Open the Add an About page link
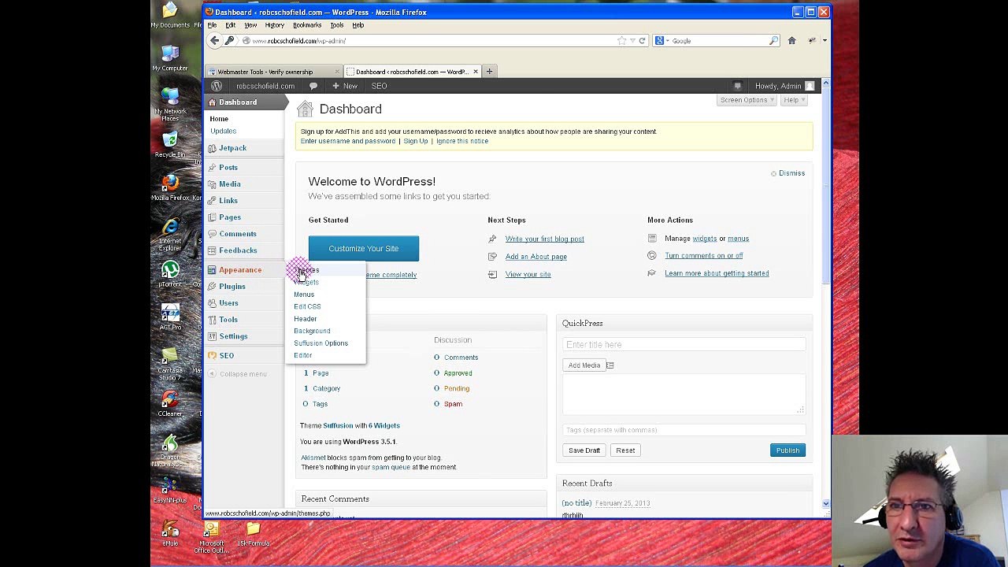The width and height of the screenshot is (1008, 567). [x=536, y=257]
